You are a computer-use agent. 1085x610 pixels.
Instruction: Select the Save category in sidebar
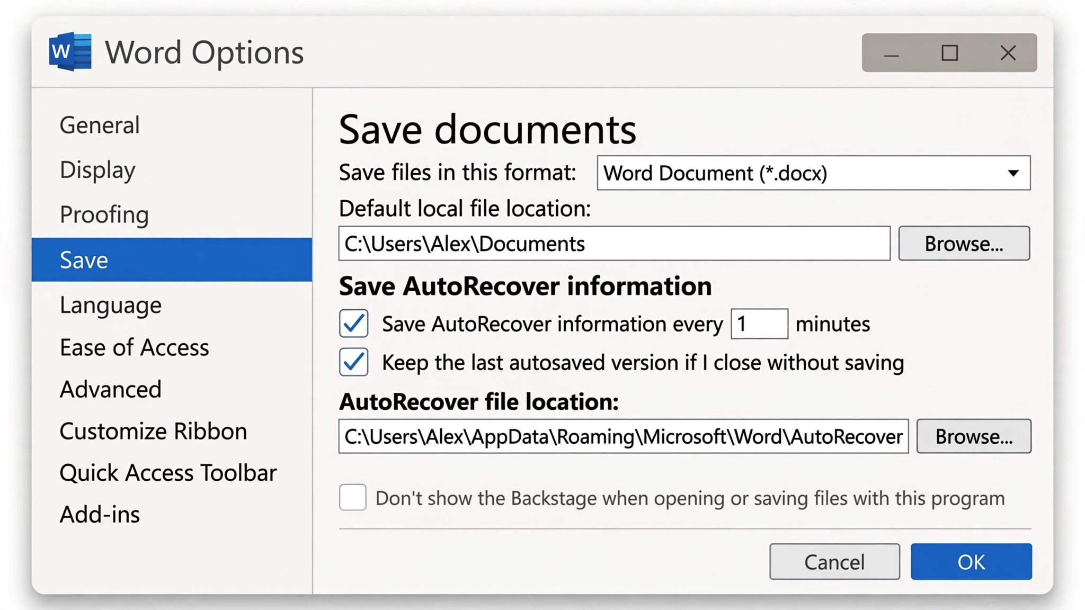coord(172,259)
